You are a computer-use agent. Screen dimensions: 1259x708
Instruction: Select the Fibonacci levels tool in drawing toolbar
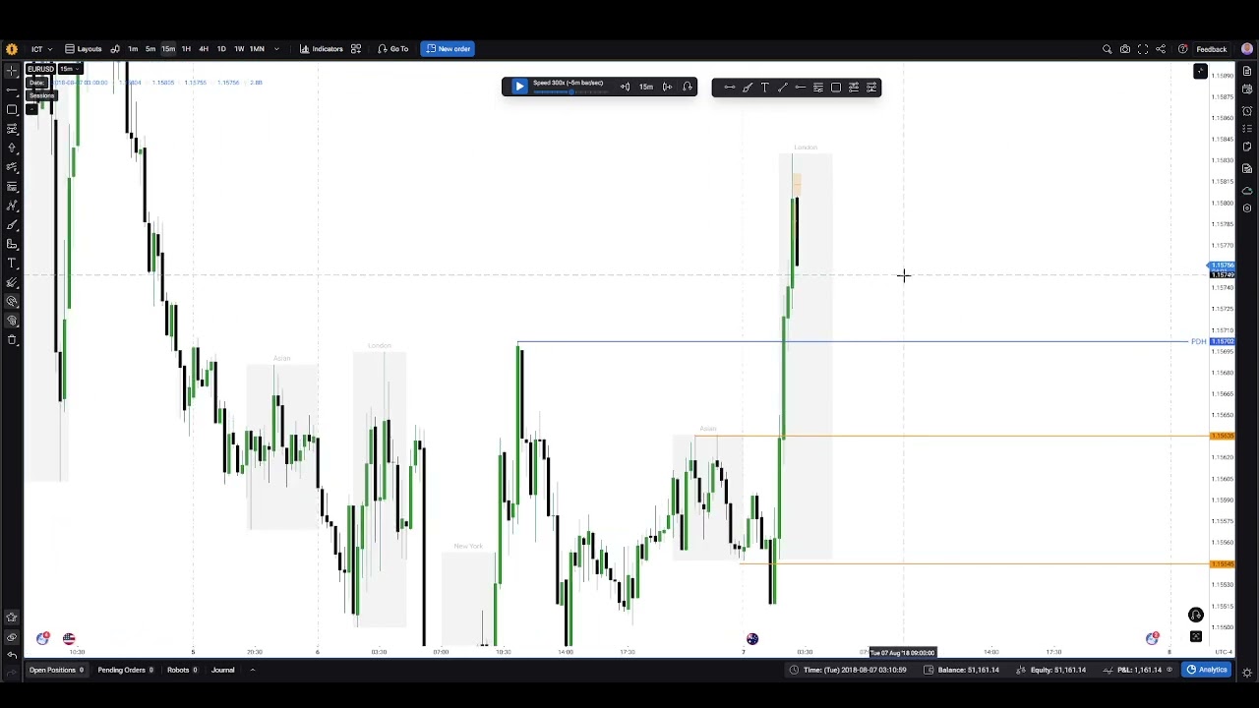817,88
